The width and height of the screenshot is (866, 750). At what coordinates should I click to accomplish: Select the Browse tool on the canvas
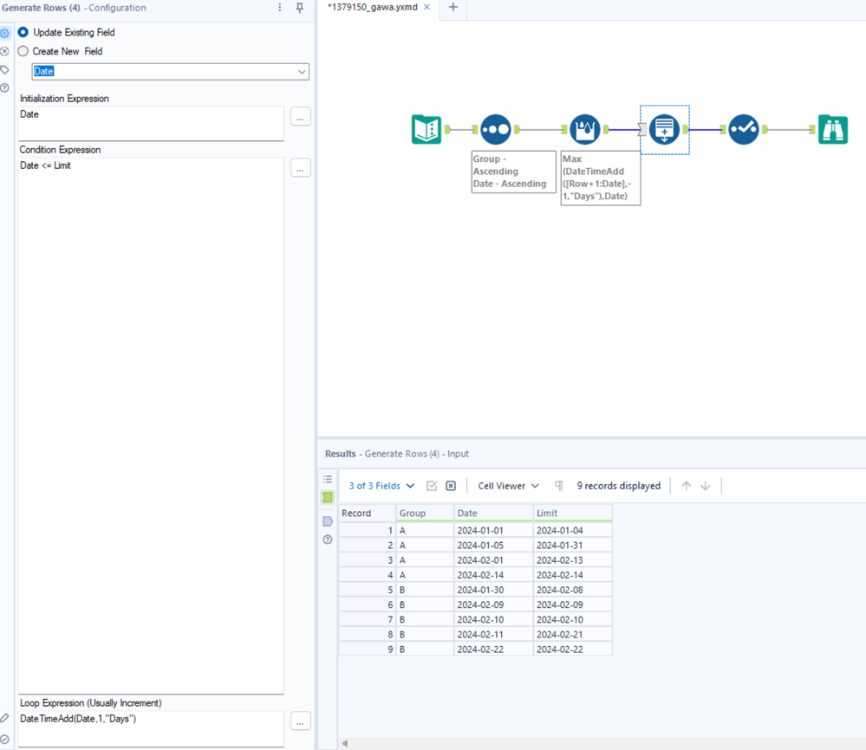coord(833,129)
